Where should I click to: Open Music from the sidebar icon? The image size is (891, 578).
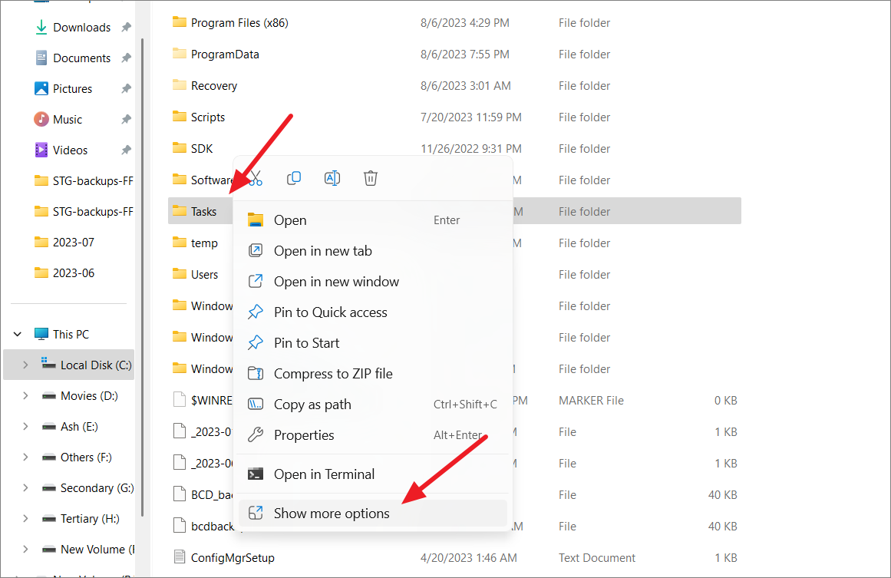(x=41, y=119)
